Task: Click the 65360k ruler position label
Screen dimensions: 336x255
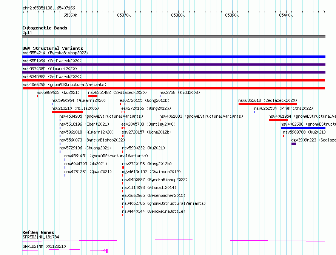Action: pos(70,15)
